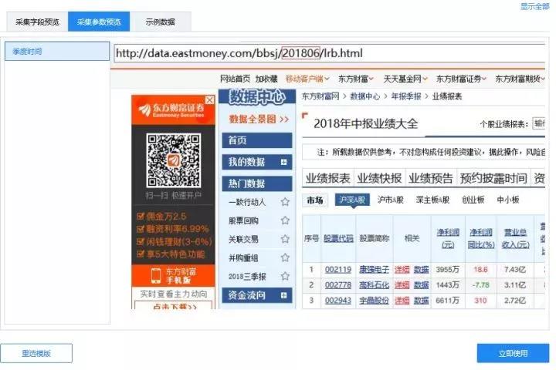
Task: Open the 2018三季报 sidebar link
Action: pos(247,276)
